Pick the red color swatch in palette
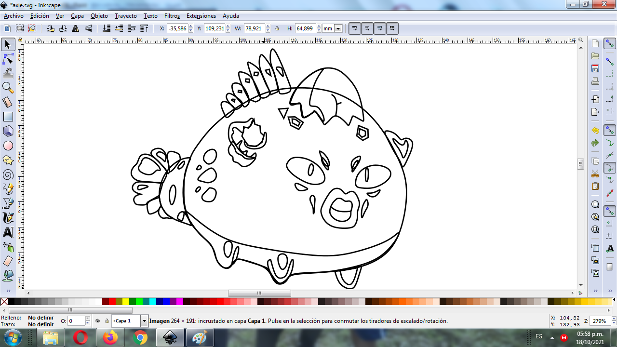Screen dimensions: 617x347 pyautogui.click(x=112, y=302)
